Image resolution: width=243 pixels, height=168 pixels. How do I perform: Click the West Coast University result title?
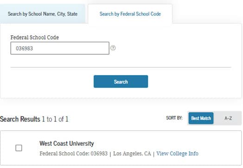click(x=67, y=143)
